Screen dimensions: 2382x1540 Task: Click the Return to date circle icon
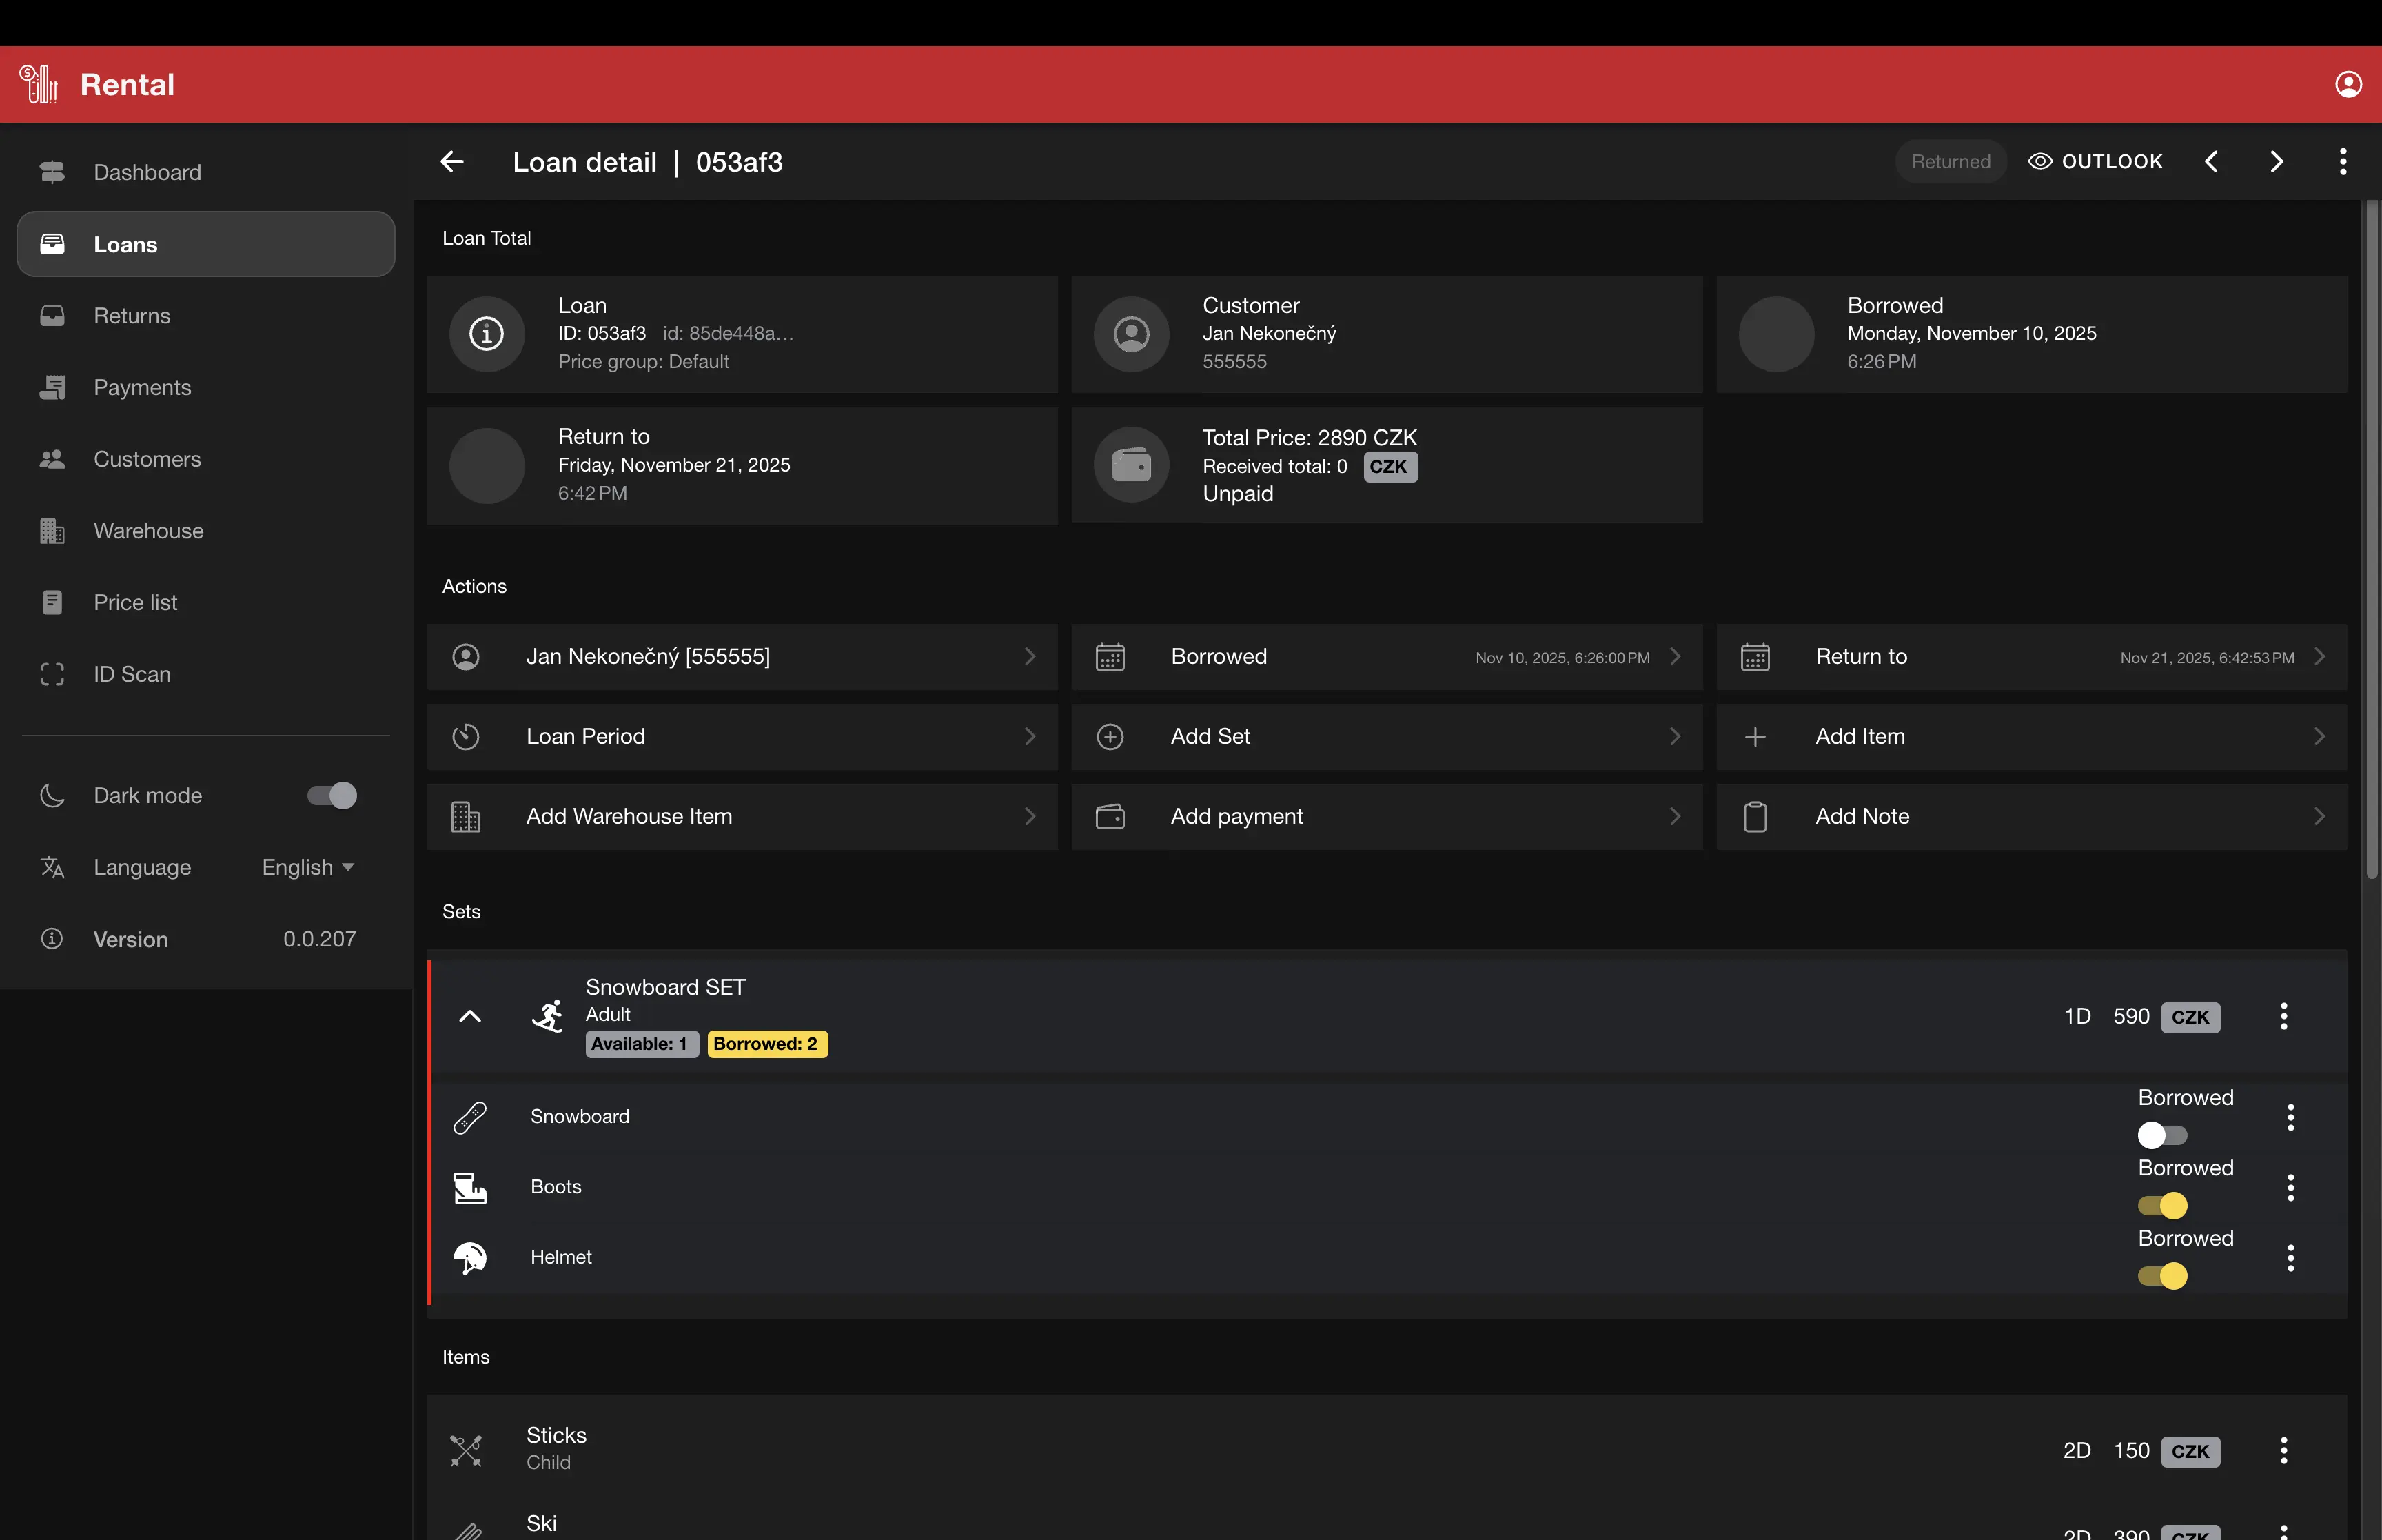[x=487, y=465]
